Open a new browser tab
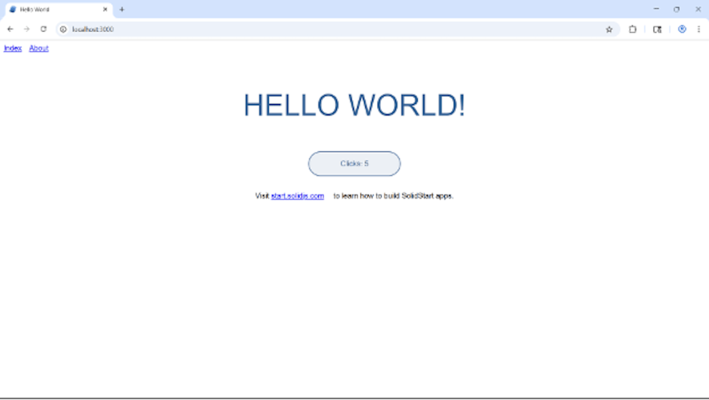Screen dimensions: 709x400 [x=121, y=9]
